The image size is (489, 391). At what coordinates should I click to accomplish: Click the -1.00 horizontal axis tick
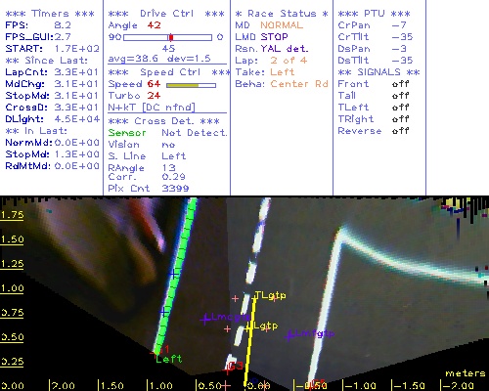click(x=359, y=386)
